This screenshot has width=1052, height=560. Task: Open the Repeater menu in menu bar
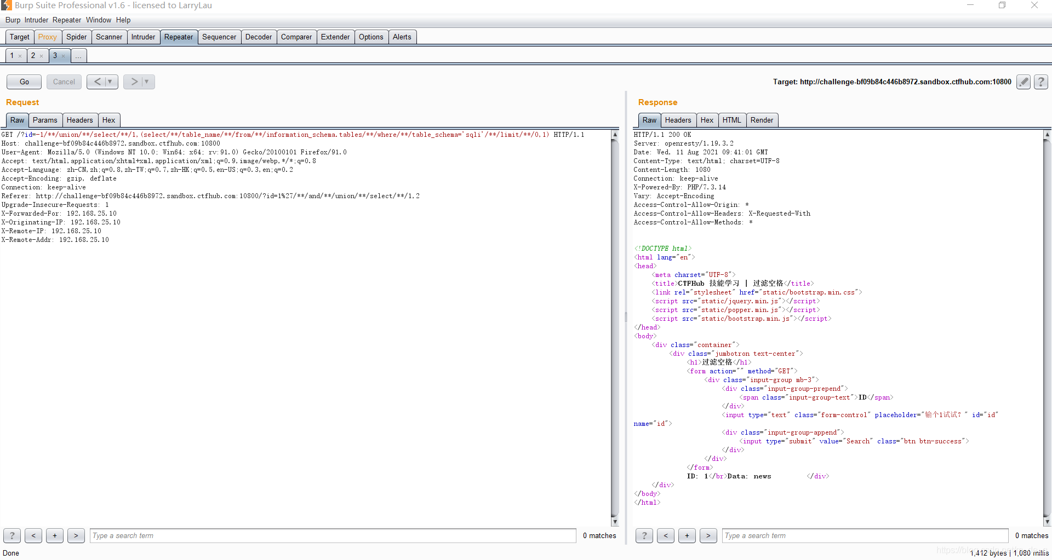[x=67, y=20]
